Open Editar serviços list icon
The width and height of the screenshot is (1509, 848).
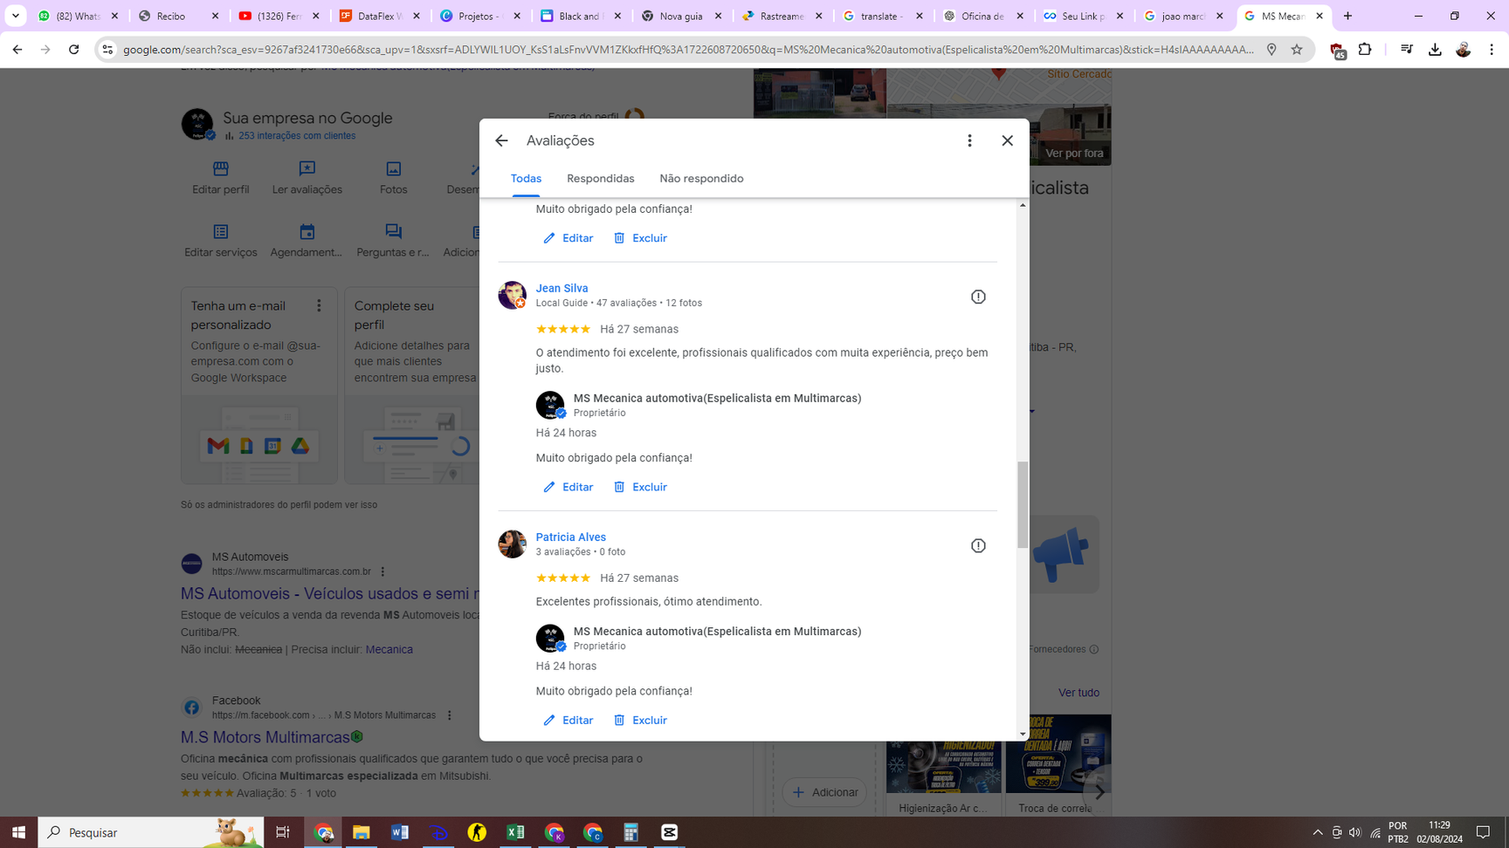tap(220, 232)
